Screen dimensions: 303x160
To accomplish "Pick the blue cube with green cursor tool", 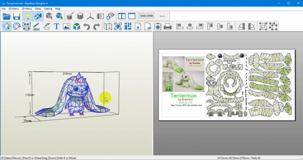I will tap(60, 16).
